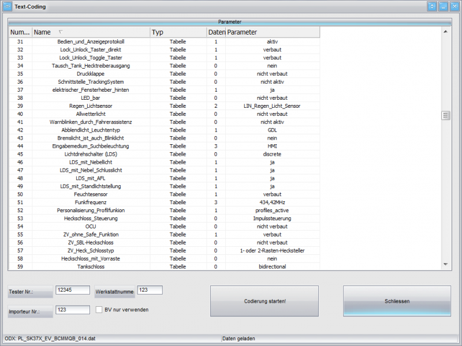Select row ZV_Heck_Schlosstyp
This screenshot has height=346, width=462.
pyautogui.click(x=165, y=251)
